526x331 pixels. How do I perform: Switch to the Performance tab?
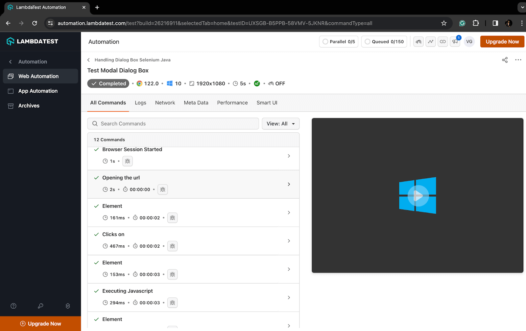coord(232,102)
